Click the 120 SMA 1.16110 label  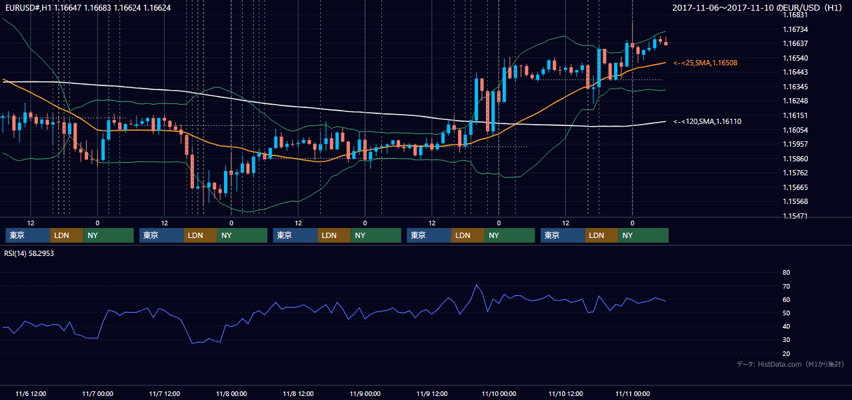707,121
